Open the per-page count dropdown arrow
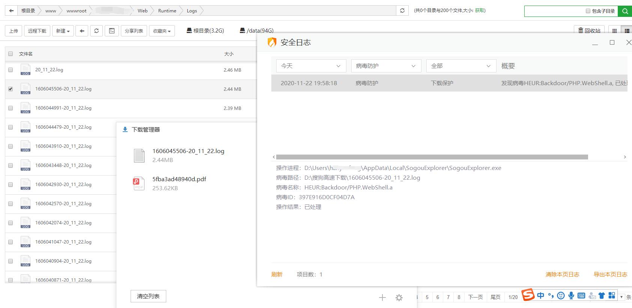The height and width of the screenshot is (308, 632). [x=621, y=297]
